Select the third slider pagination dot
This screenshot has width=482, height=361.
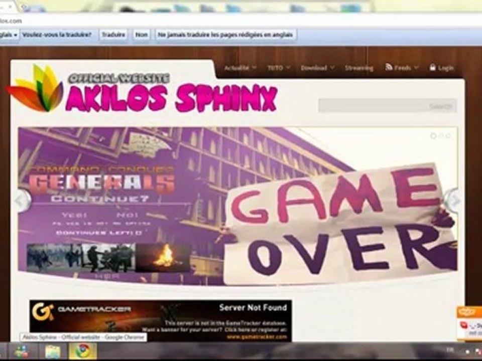(448, 135)
